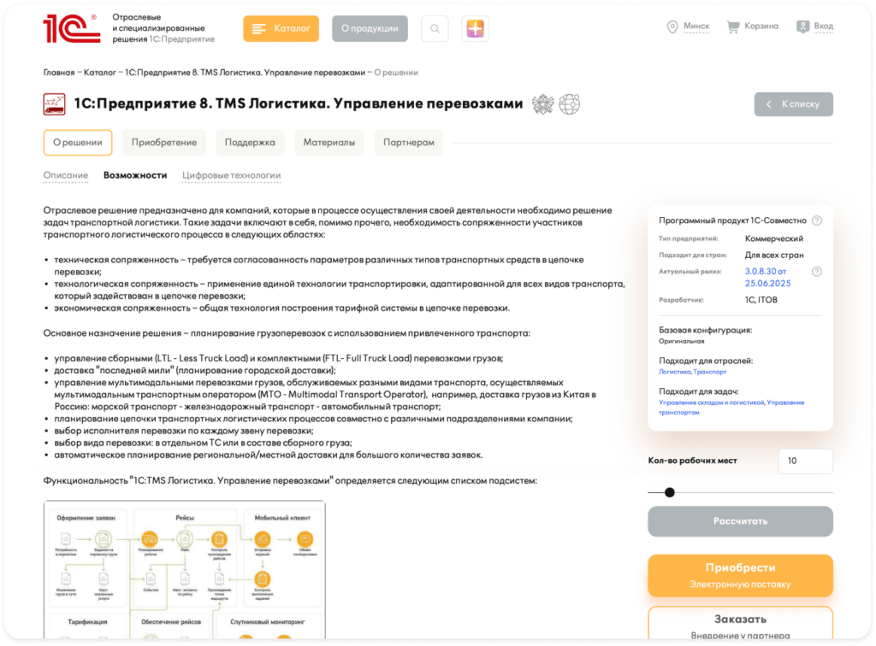Click the workplace count input showing 10
Screen dimensions: 876x646
[x=805, y=461]
